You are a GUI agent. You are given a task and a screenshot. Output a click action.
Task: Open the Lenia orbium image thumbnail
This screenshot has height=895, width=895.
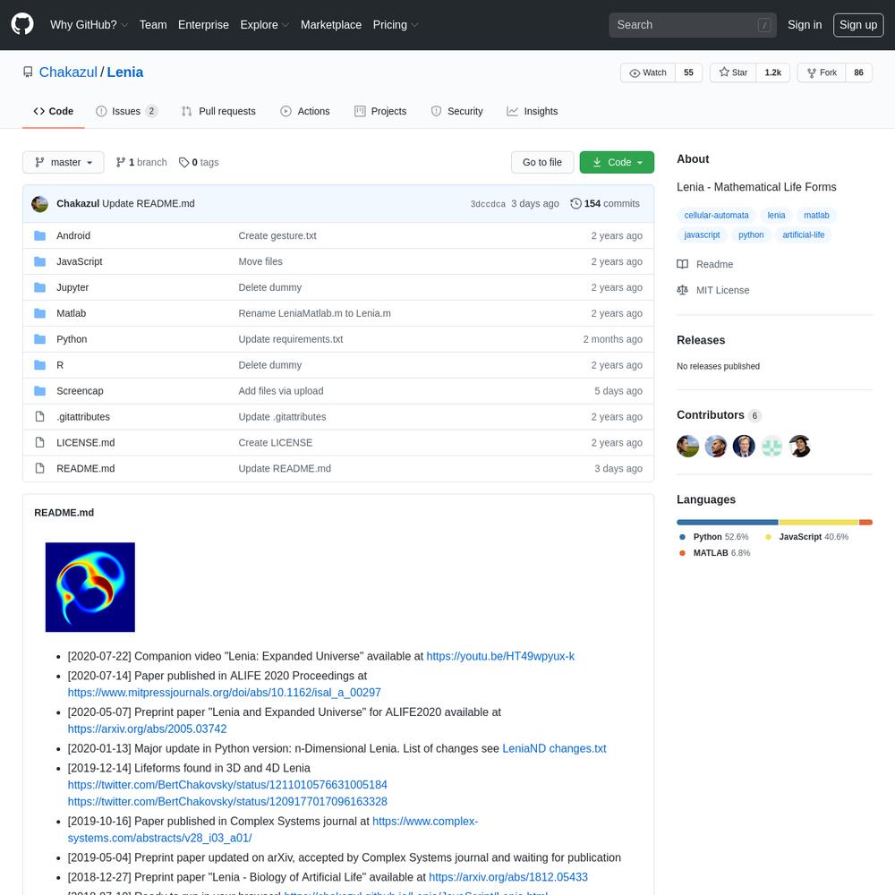point(90,587)
